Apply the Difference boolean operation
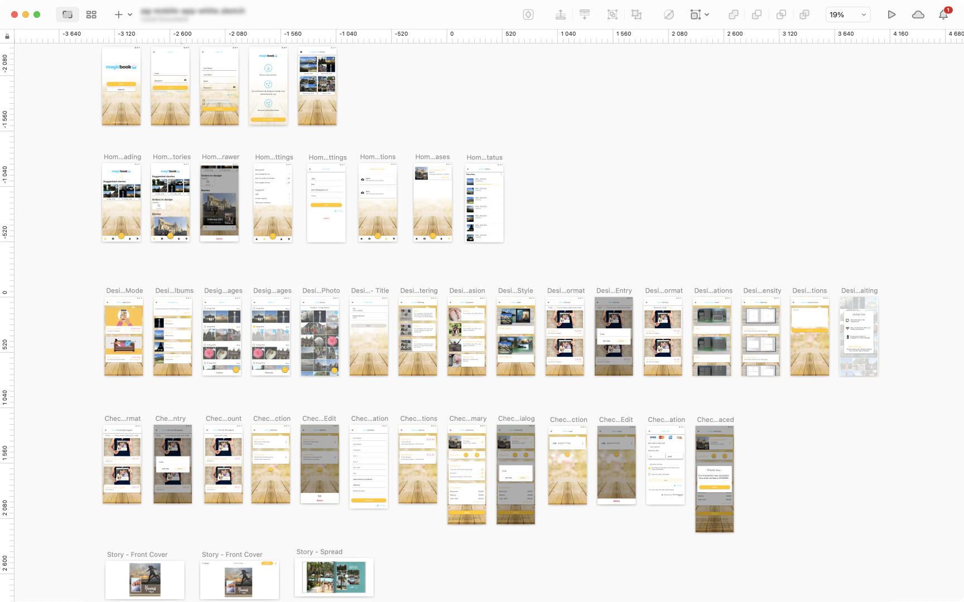The image size is (964, 602). click(x=804, y=15)
